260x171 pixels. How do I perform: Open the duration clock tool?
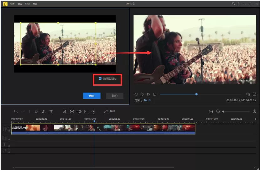pyautogui.click(x=94, y=112)
